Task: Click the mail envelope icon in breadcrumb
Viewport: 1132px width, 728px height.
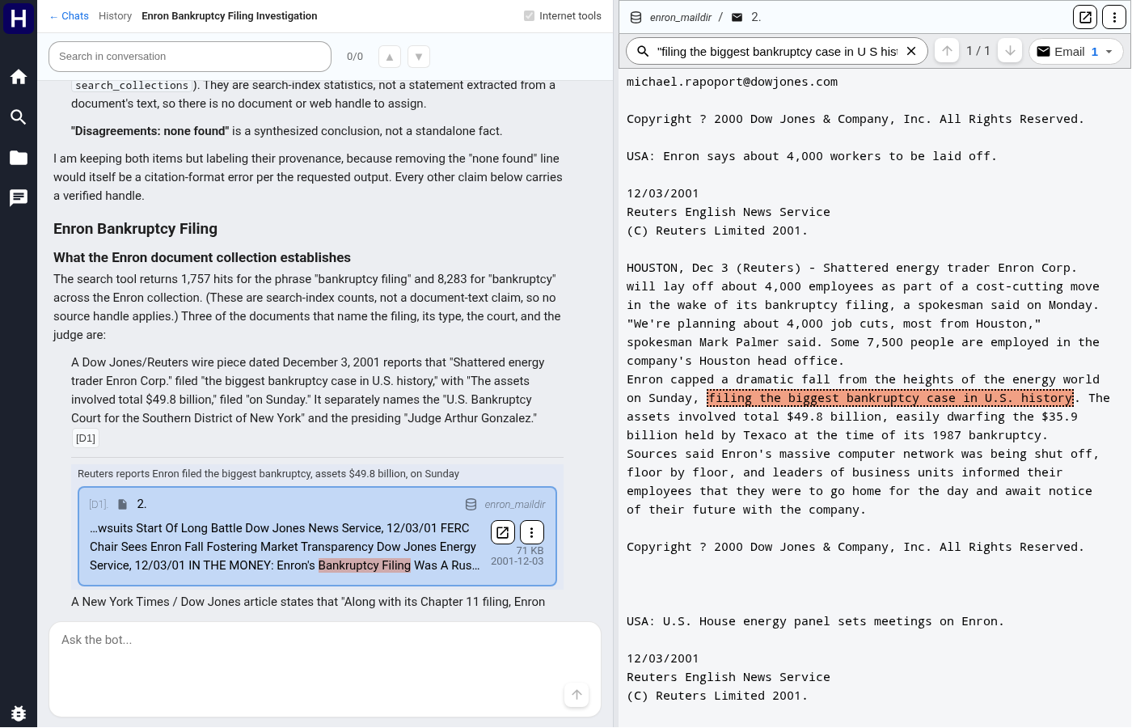Action: (737, 17)
